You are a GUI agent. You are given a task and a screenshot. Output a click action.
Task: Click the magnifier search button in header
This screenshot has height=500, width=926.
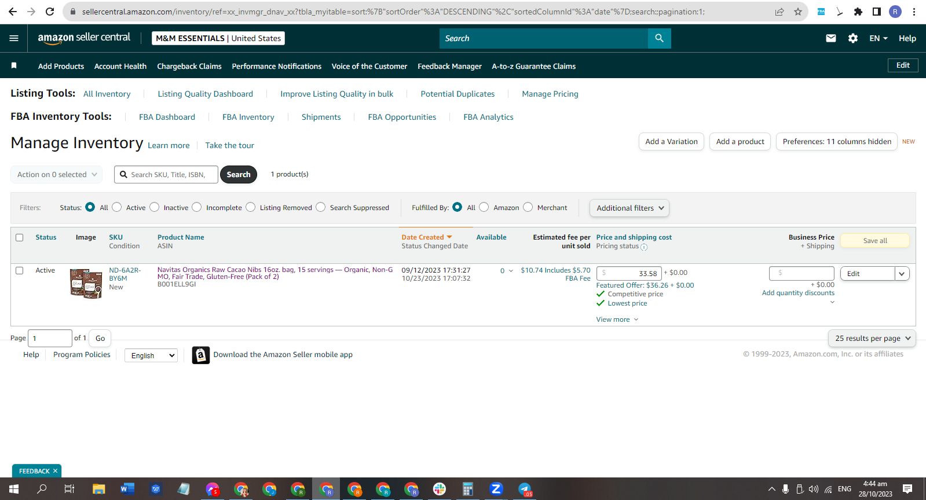click(x=659, y=38)
